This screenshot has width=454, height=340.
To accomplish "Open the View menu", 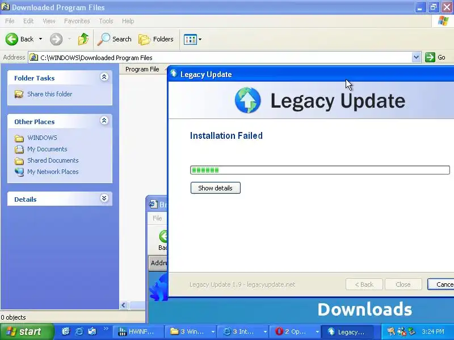I will click(49, 21).
